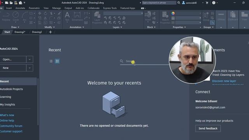Expand the Groups panel dropdown

(x=209, y=27)
